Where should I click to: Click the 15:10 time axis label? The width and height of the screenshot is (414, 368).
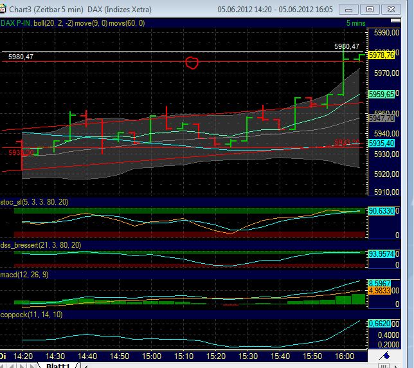coord(184,356)
